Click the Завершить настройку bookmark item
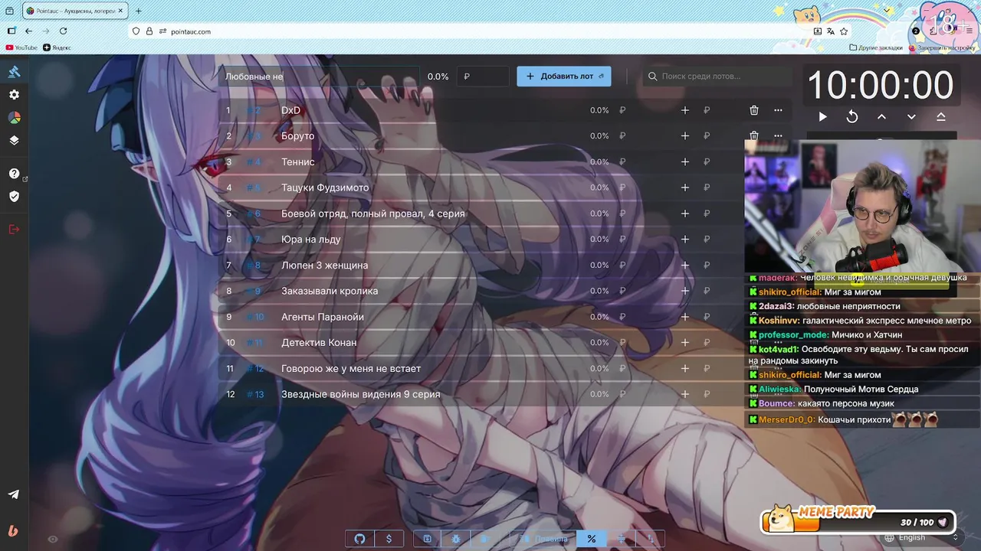Screen dimensions: 981x551 tap(942, 47)
